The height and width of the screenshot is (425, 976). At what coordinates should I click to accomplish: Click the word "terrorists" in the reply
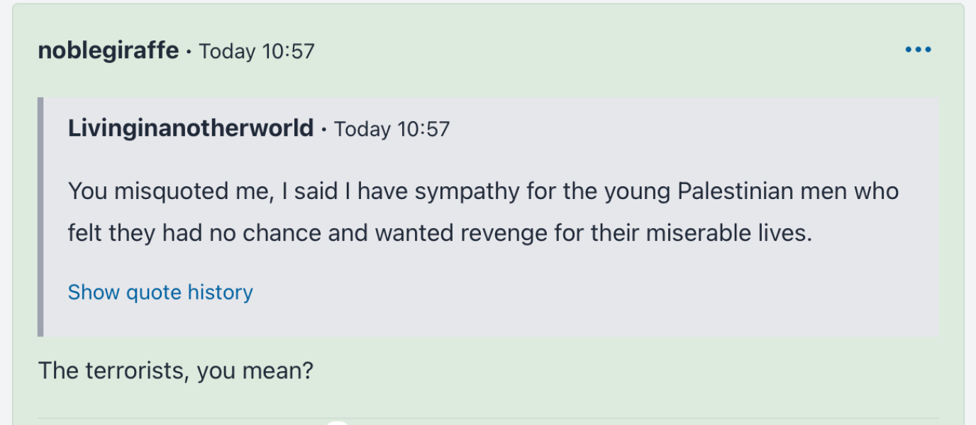click(130, 370)
